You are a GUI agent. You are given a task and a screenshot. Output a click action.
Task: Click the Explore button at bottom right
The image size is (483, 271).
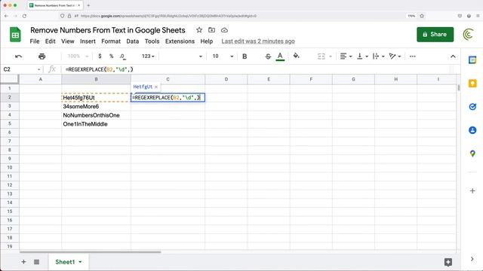[x=448, y=262]
